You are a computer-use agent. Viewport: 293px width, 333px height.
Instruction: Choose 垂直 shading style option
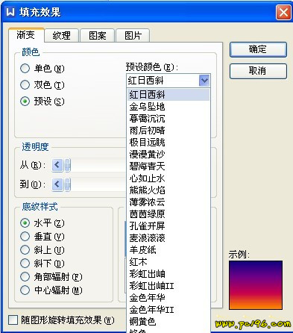tap(25, 237)
